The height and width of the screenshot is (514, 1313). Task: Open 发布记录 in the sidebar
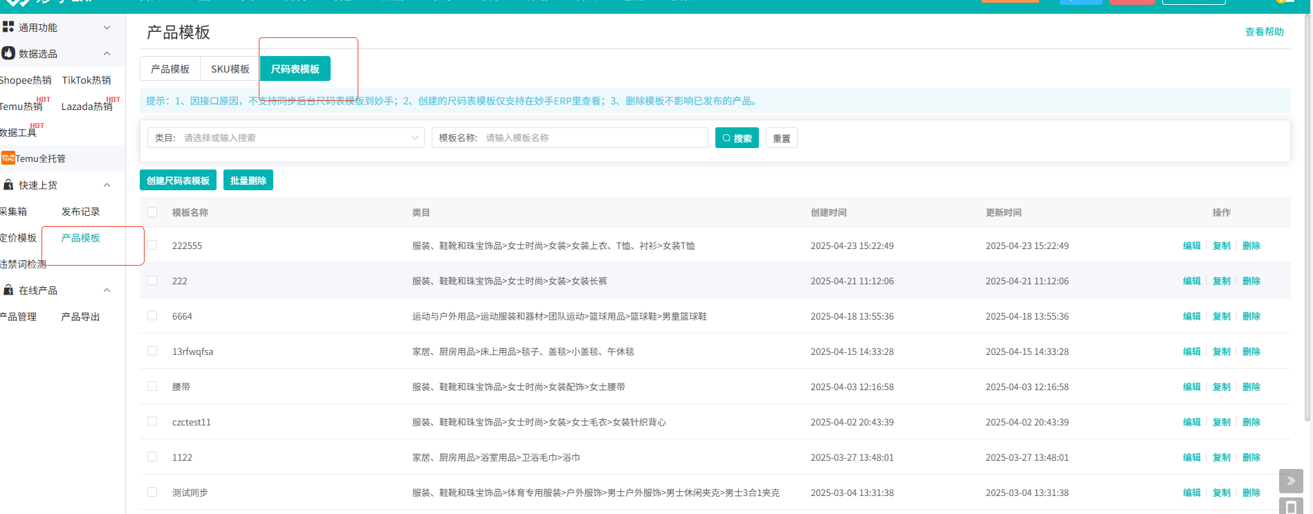(80, 212)
